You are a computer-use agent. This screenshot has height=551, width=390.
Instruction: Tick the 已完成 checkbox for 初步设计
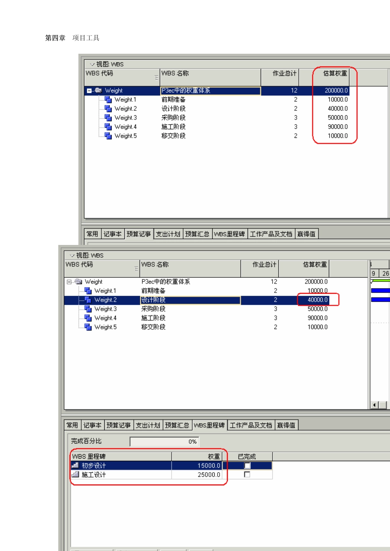[247, 466]
